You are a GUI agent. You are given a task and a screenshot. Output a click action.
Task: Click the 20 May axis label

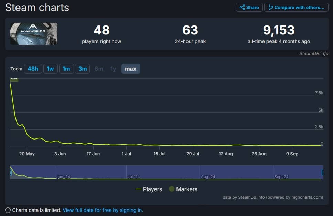27,154
